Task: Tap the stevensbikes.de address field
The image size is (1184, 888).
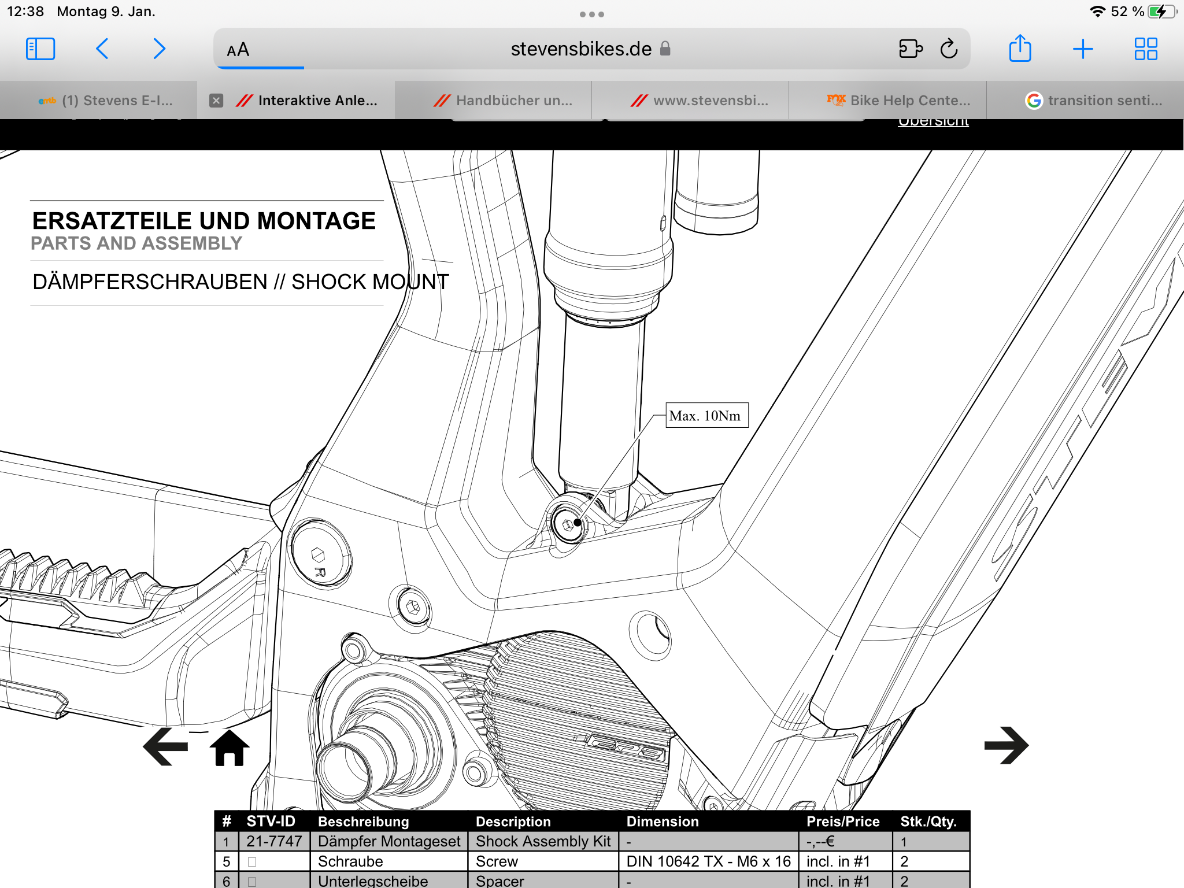Action: pos(581,49)
